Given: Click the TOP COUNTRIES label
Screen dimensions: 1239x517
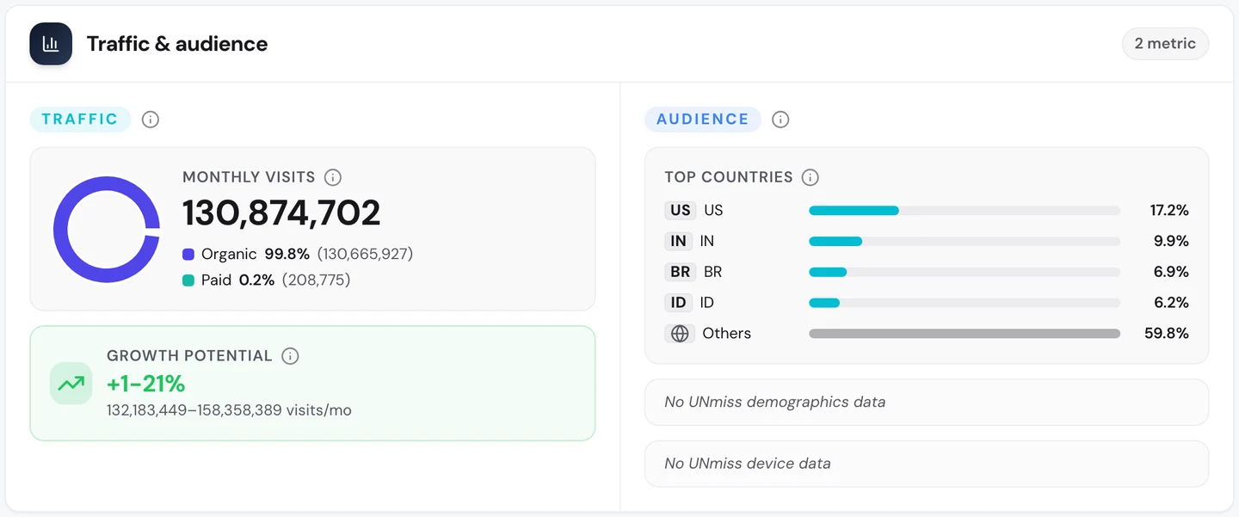Looking at the screenshot, I should (729, 177).
